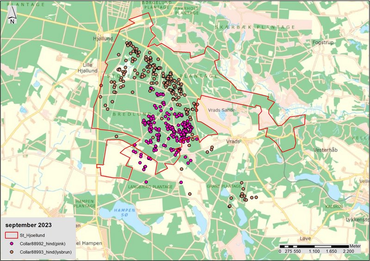Click the north arrow compass icon
The width and height of the screenshot is (370, 261).
point(13,16)
